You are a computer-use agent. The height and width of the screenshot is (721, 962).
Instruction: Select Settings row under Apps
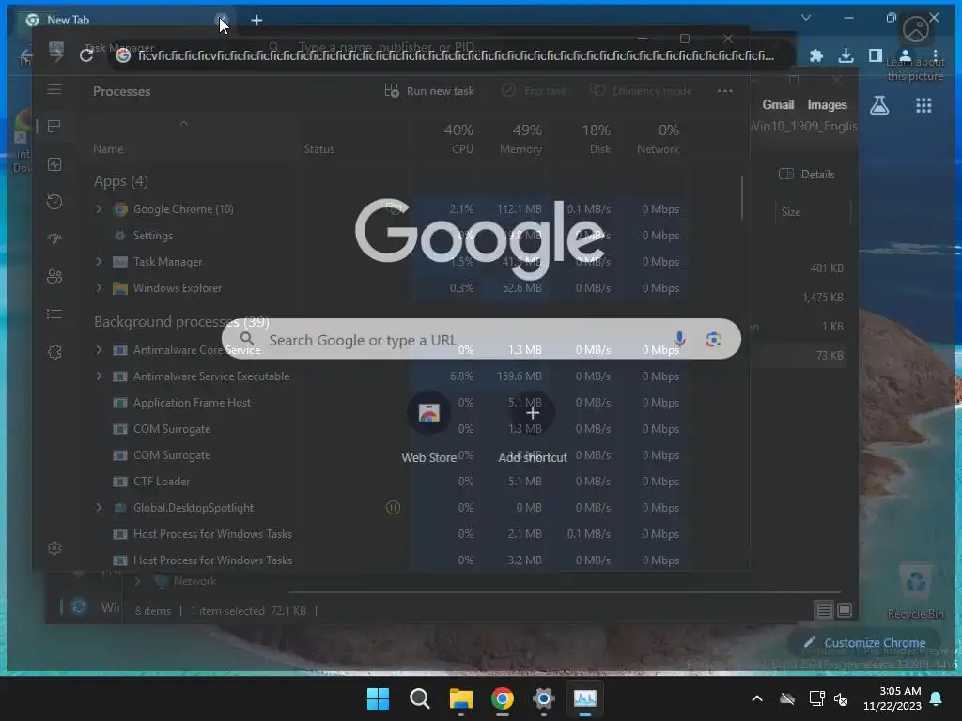[390, 236]
